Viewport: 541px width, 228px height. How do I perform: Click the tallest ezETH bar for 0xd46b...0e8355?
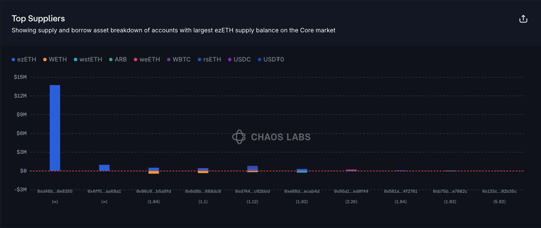click(55, 128)
